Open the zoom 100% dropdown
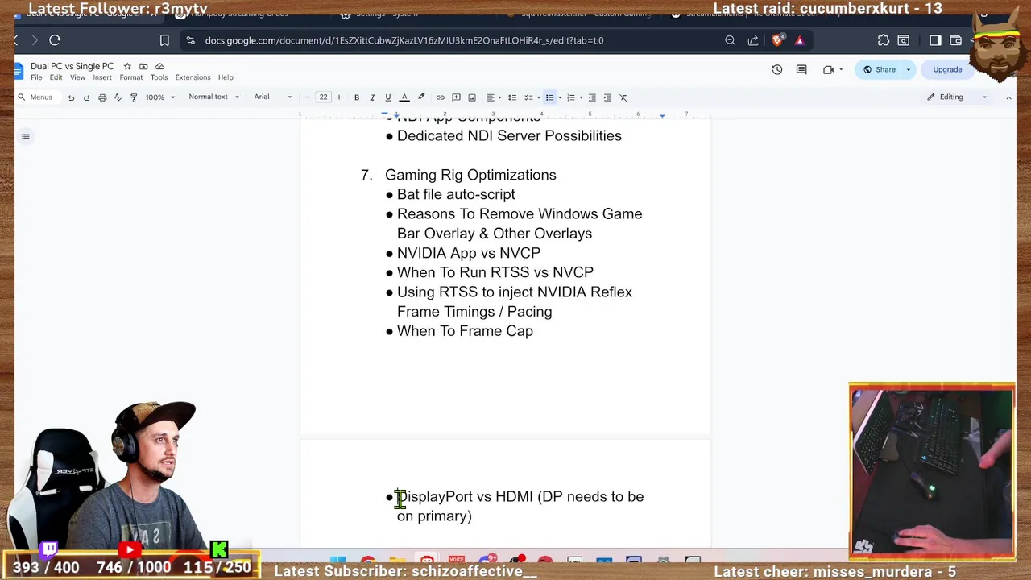 pos(159,97)
